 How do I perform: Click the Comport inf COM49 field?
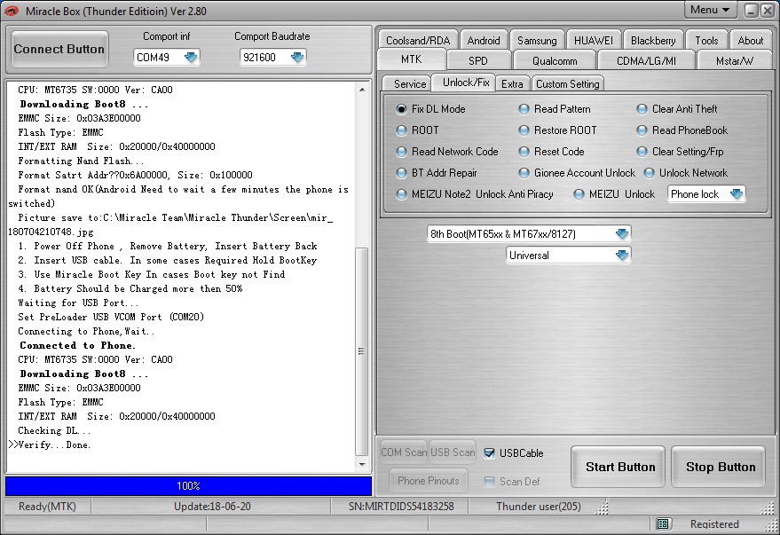166,58
